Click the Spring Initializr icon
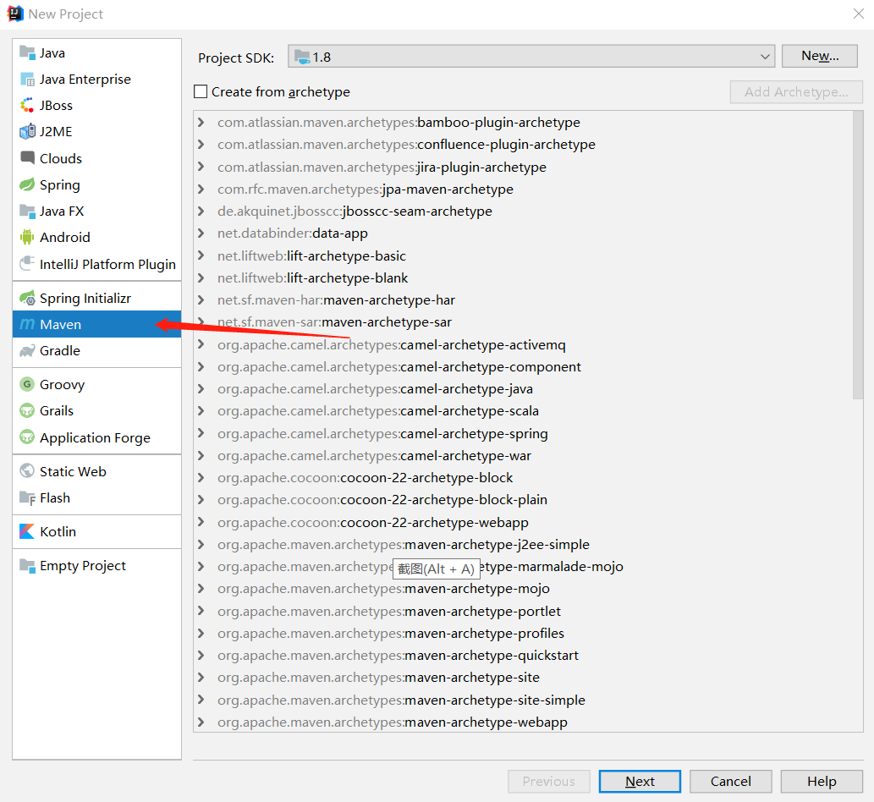Screen dimensions: 874x802 [27, 298]
